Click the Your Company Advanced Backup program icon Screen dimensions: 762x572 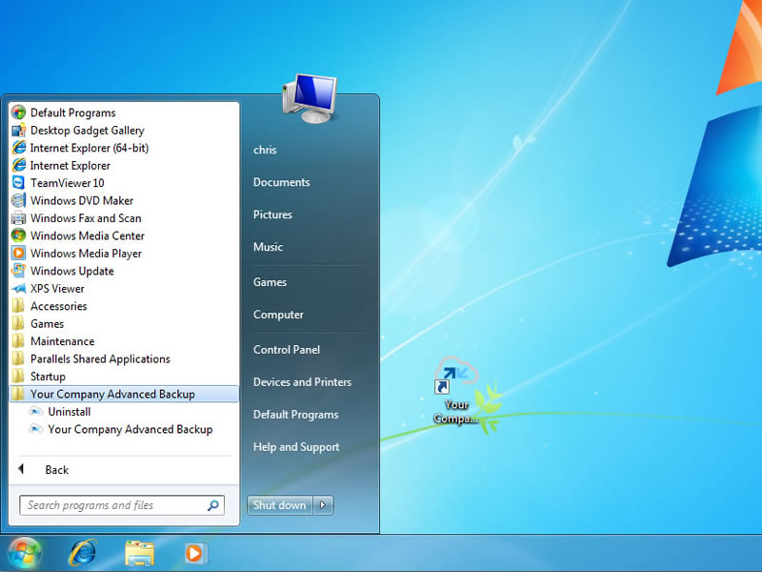pyautogui.click(x=36, y=430)
